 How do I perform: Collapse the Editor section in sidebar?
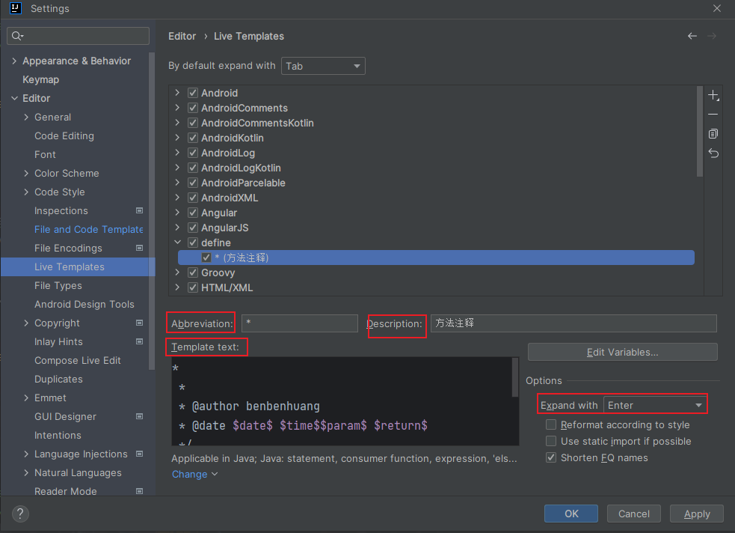pyautogui.click(x=14, y=98)
